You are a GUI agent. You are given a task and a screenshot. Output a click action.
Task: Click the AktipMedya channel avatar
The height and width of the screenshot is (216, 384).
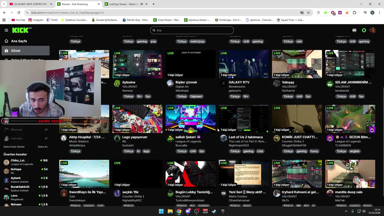click(x=64, y=138)
